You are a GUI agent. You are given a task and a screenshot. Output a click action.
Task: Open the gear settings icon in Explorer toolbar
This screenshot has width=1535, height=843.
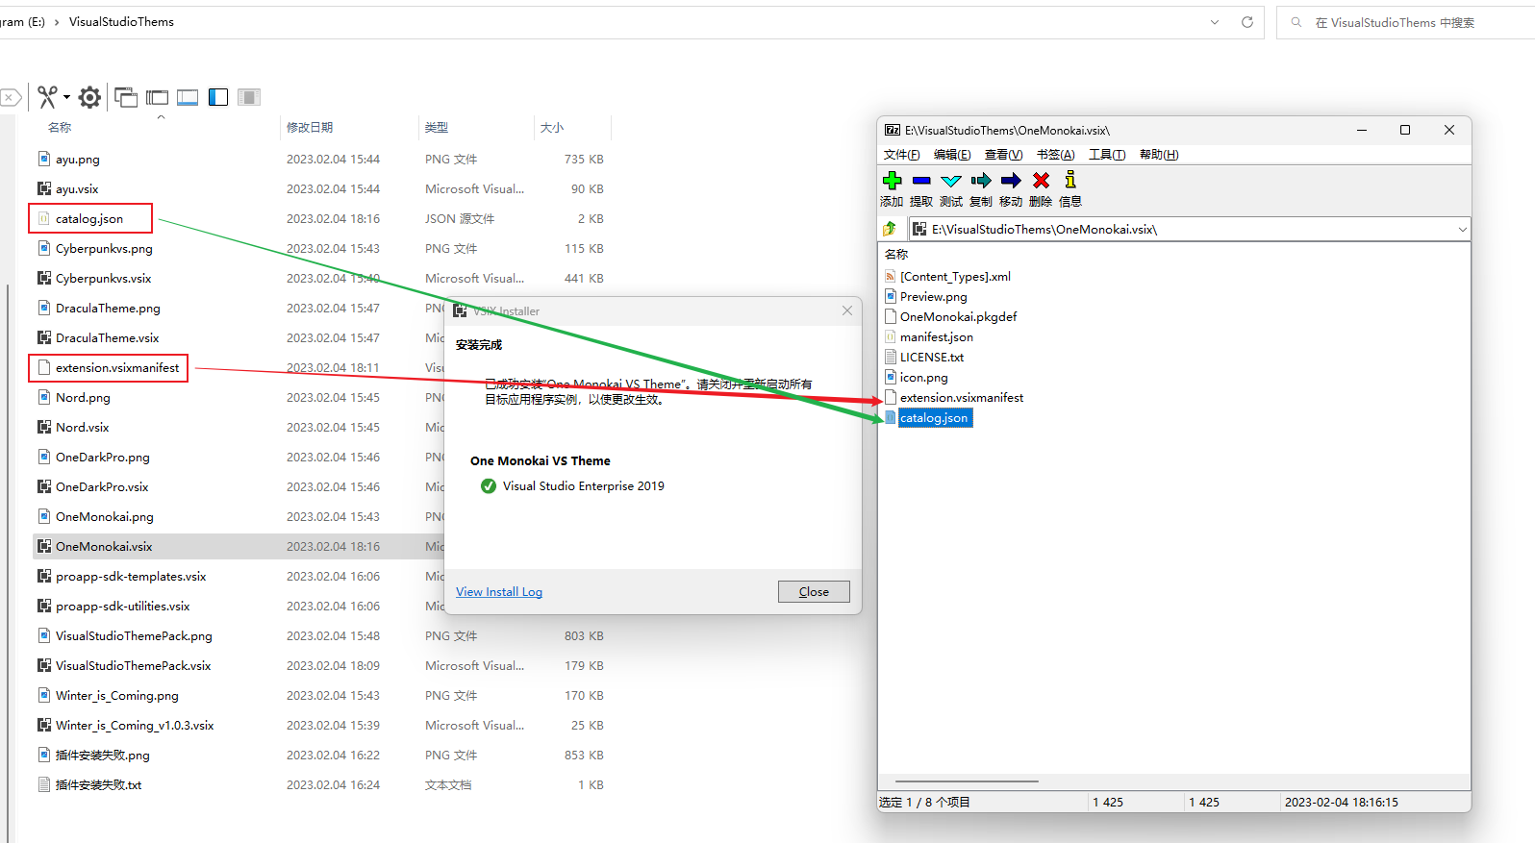[89, 97]
